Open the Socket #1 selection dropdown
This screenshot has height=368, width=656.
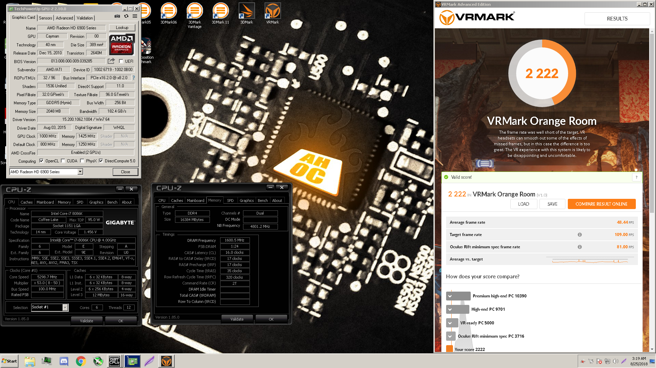click(65, 307)
